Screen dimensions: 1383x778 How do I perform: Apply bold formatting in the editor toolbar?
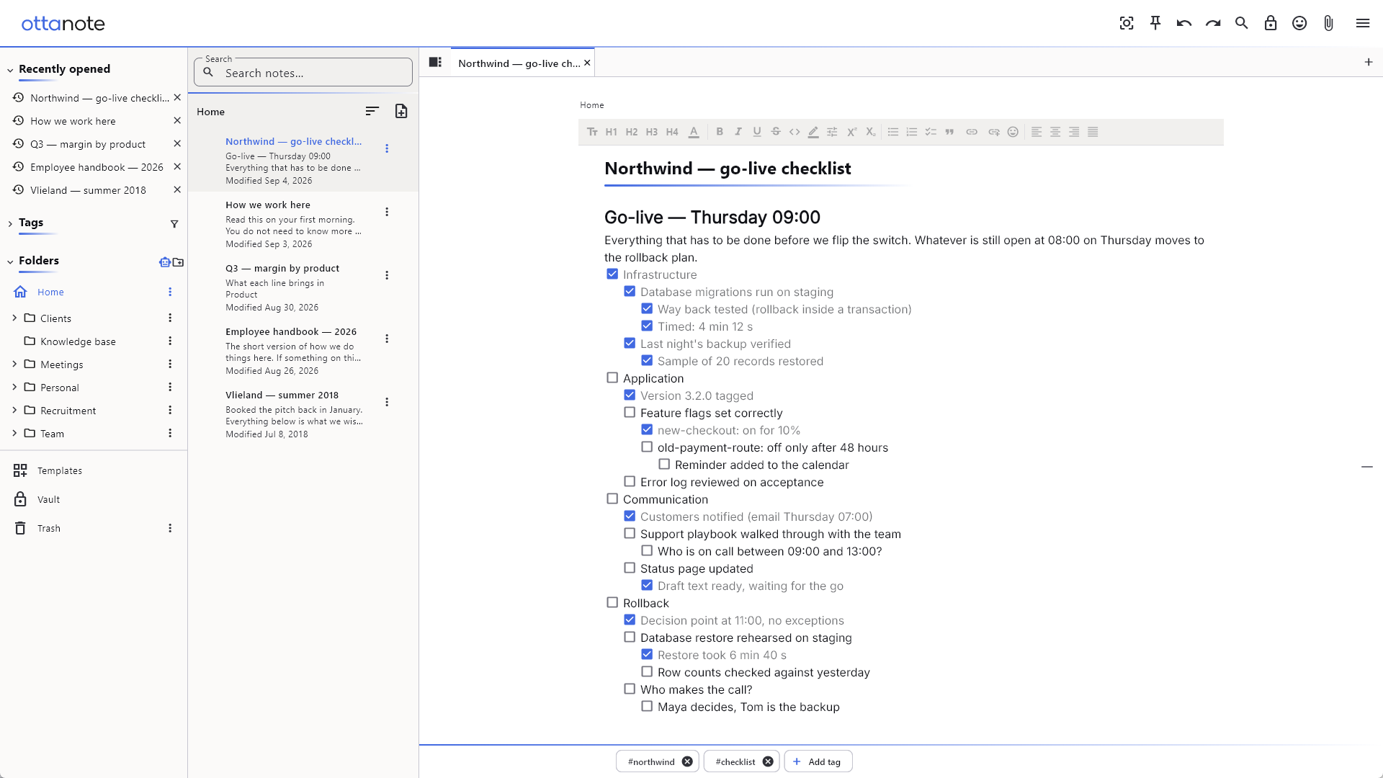pos(719,132)
